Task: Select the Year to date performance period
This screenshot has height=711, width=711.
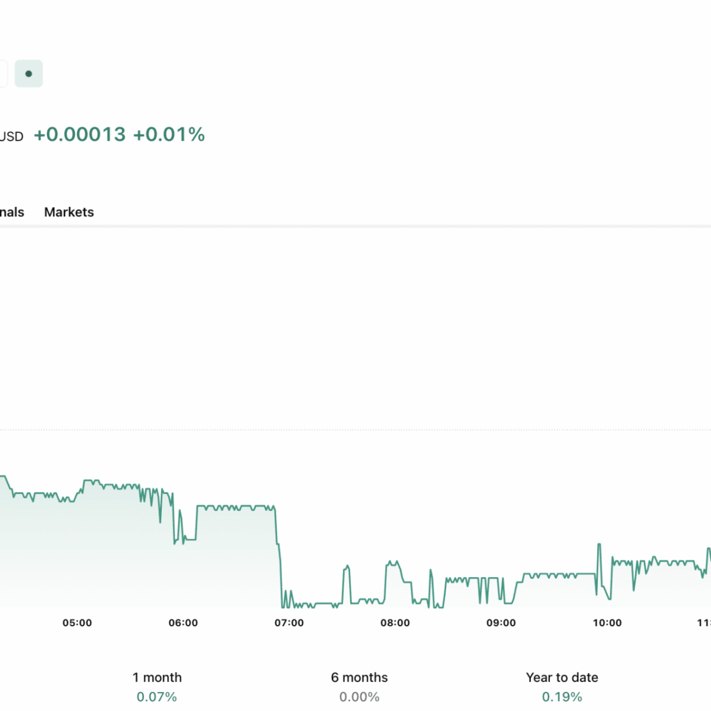Action: (x=562, y=677)
